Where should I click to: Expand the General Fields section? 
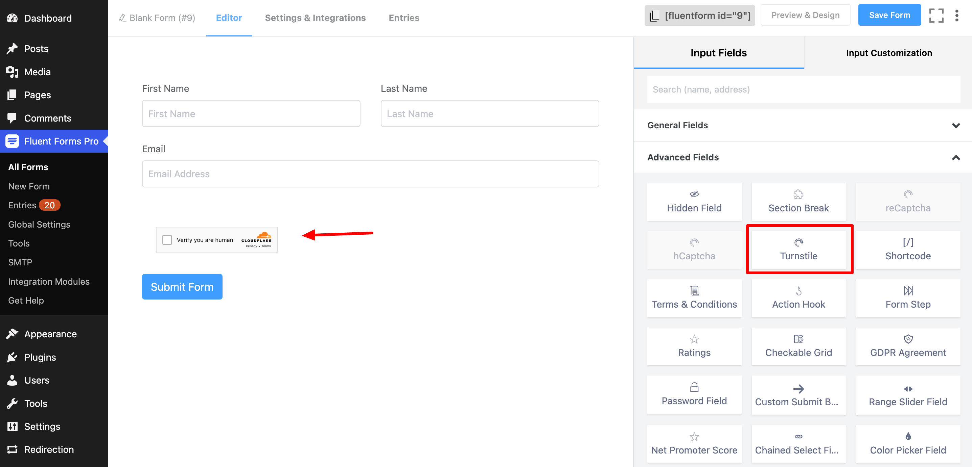[x=802, y=125]
